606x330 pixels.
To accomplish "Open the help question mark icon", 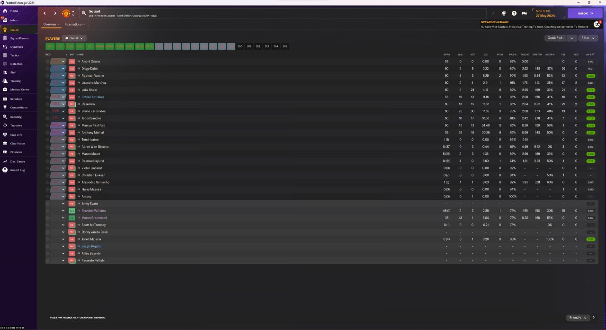I will 514,13.
